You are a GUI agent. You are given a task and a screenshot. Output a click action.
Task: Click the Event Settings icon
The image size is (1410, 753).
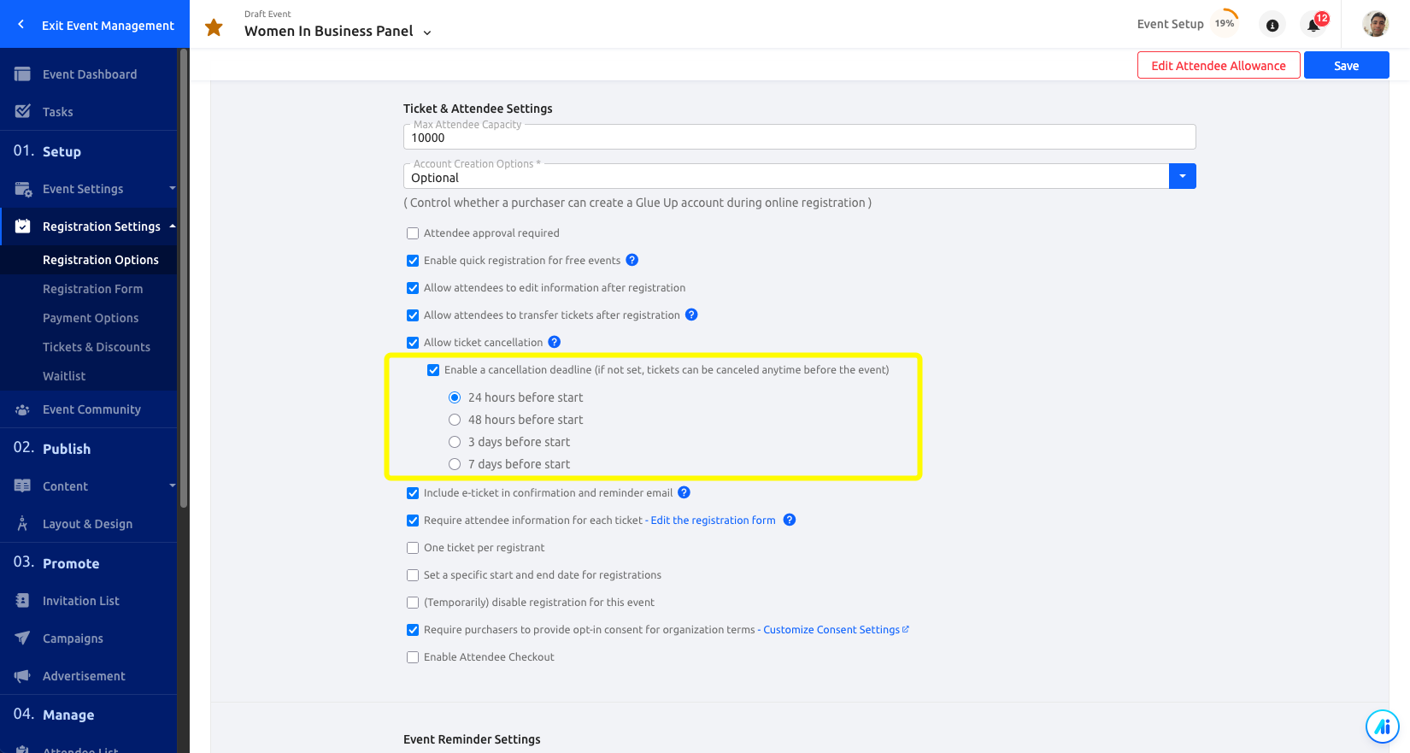pos(23,189)
